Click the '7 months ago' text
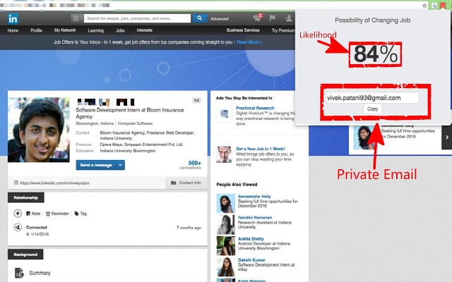 coord(189,228)
